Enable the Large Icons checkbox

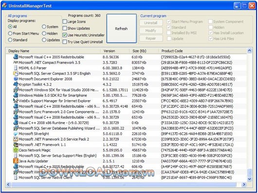click(x=65, y=21)
